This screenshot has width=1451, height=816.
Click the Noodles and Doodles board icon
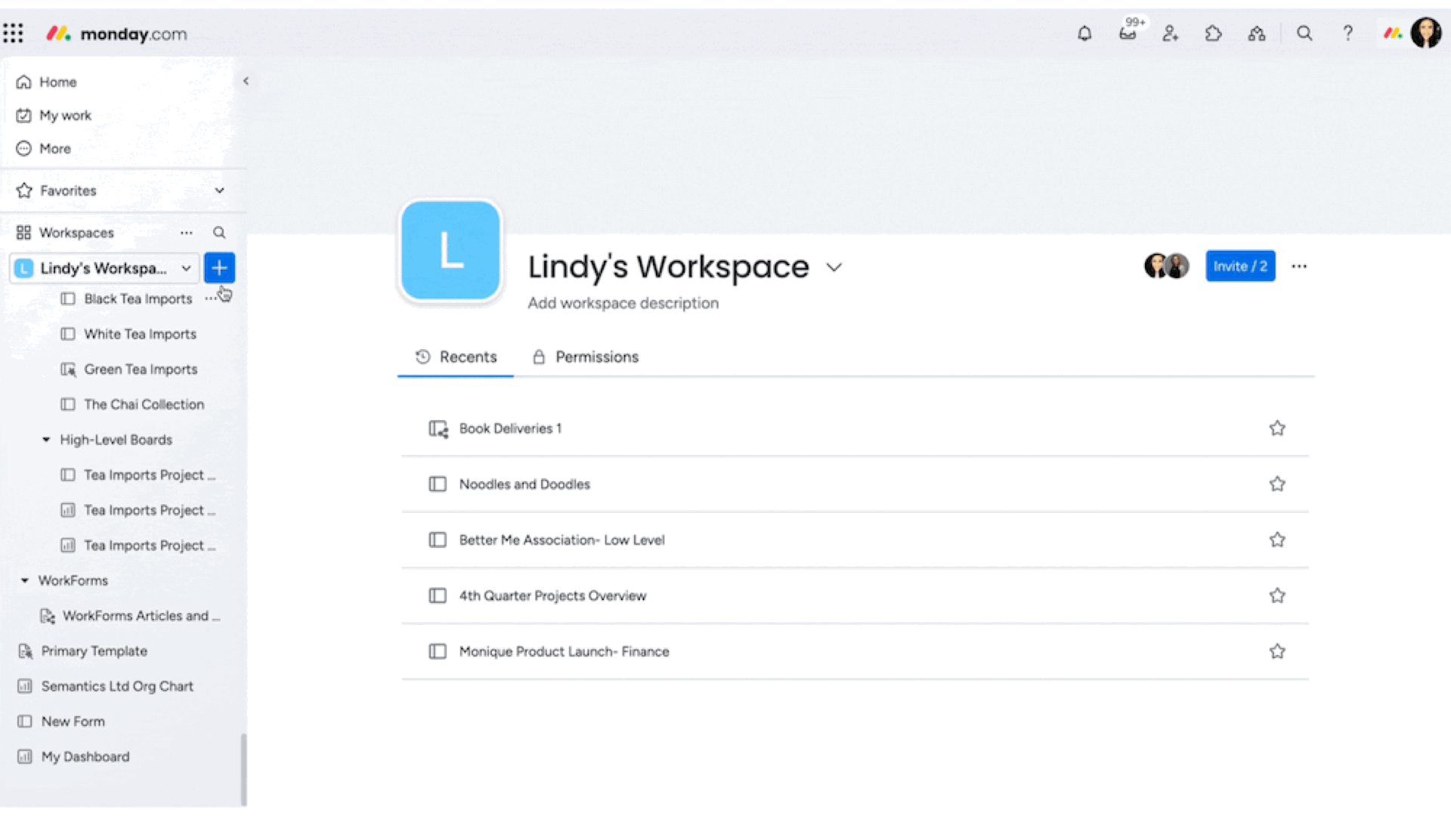[438, 484]
